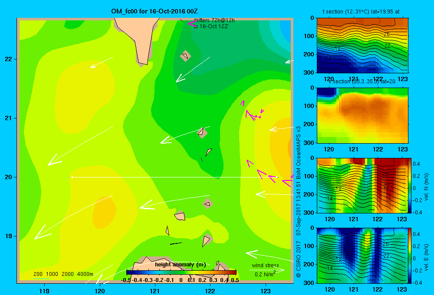
Task: Click the depth label '300' on the salinity section axis
Action: point(309,143)
